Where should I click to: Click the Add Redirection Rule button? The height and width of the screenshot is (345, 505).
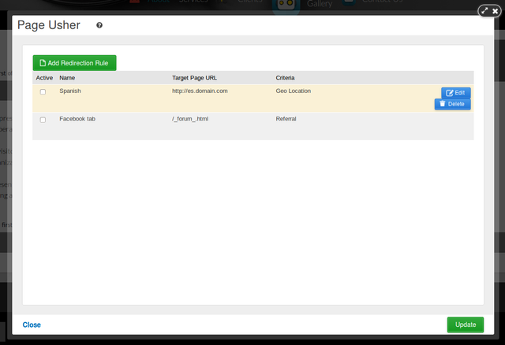[x=74, y=63]
